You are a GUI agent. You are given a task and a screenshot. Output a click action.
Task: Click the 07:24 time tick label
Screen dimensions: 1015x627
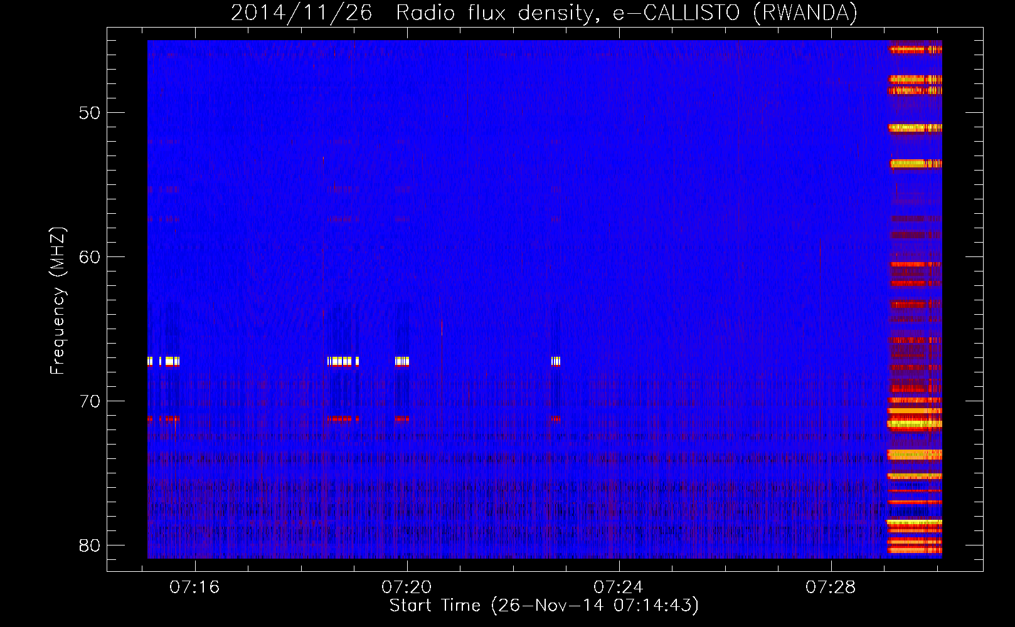click(x=619, y=587)
